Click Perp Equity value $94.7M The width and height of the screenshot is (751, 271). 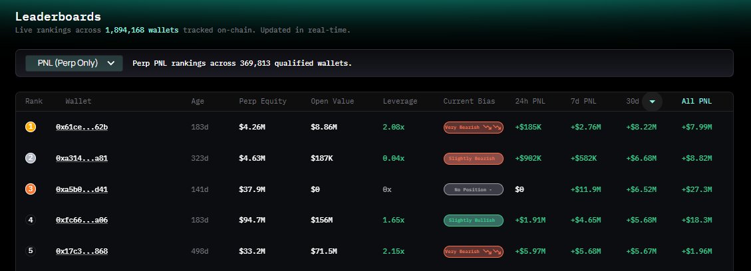click(252, 221)
